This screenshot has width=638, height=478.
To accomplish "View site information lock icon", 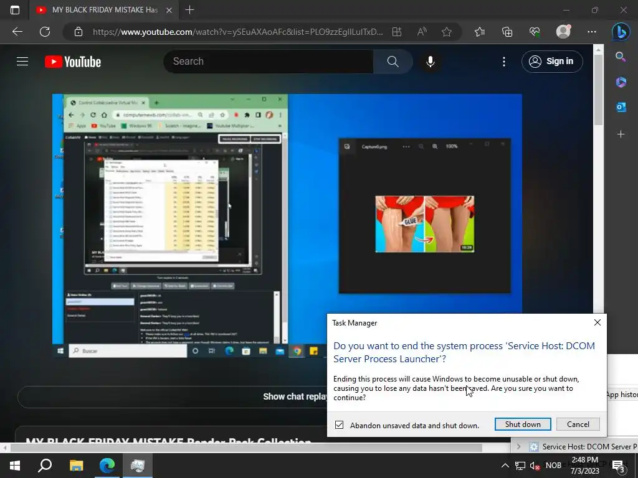I will [79, 32].
